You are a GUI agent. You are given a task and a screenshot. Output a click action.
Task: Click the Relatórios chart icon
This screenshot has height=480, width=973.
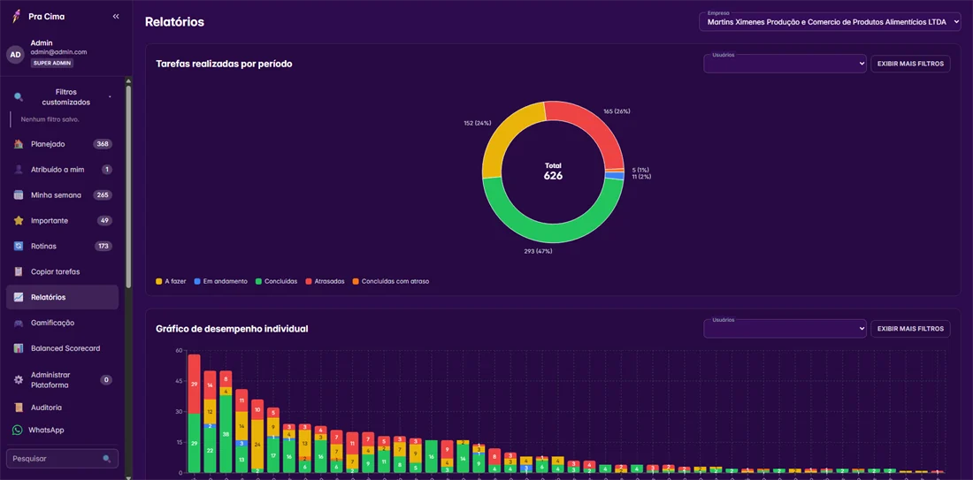tap(19, 297)
